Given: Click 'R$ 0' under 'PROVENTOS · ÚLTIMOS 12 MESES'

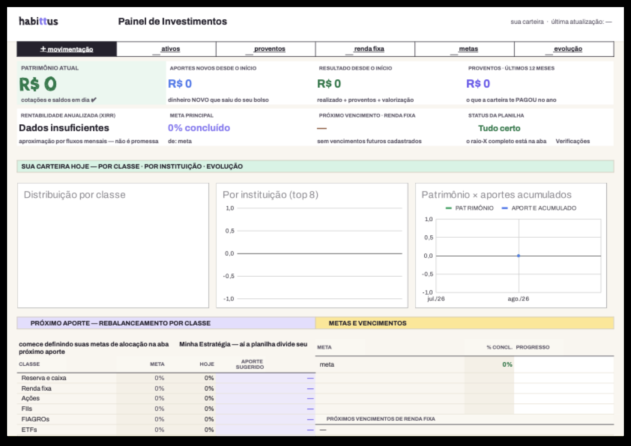Looking at the screenshot, I should tap(478, 84).
